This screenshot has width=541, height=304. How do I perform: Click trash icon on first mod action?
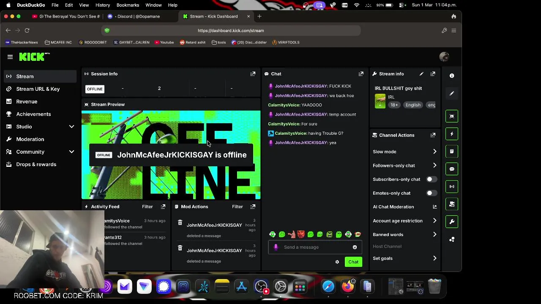180,223
